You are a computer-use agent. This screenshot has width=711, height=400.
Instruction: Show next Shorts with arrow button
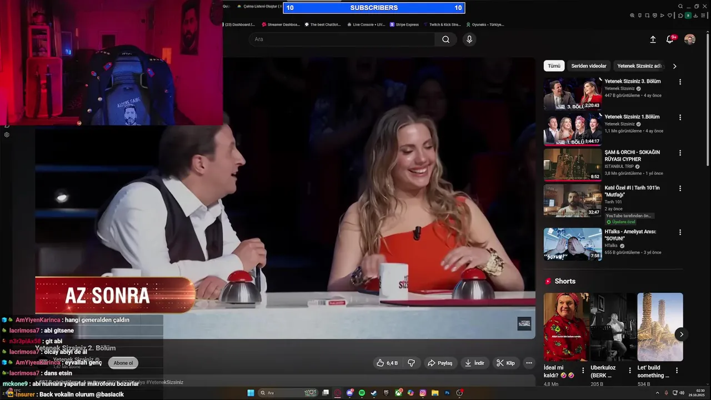click(681, 334)
